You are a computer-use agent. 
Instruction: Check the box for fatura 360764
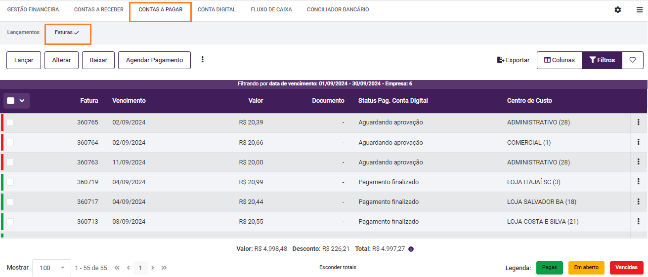point(10,142)
